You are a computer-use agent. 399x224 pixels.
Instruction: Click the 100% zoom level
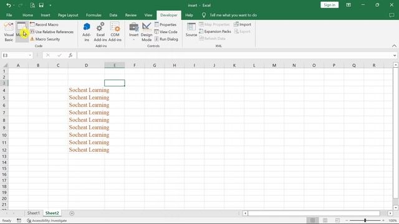[392, 220]
